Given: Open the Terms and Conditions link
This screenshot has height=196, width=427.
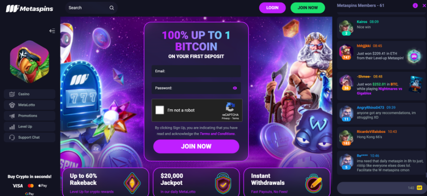Looking at the screenshot, I should point(217,134).
